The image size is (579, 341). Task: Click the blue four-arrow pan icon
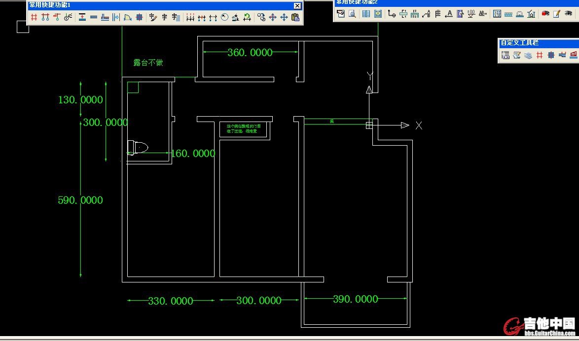coord(284,18)
